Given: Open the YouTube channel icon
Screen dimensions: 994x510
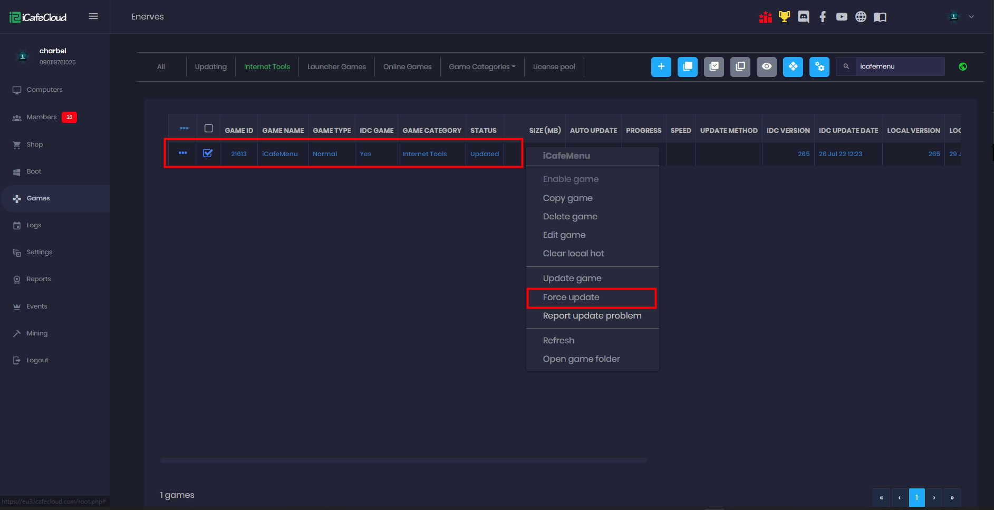Looking at the screenshot, I should tap(842, 17).
